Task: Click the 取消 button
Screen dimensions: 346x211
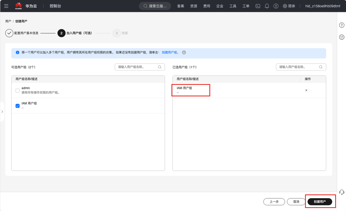Action: coord(296,202)
